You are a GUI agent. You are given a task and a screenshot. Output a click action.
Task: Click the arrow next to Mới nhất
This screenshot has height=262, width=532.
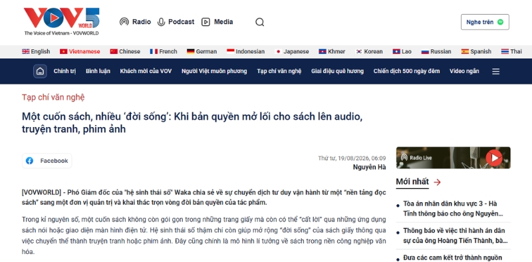coord(438,182)
